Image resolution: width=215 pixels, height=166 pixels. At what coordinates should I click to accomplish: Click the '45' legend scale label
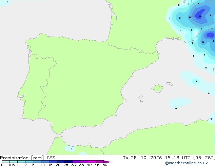pos(97,165)
